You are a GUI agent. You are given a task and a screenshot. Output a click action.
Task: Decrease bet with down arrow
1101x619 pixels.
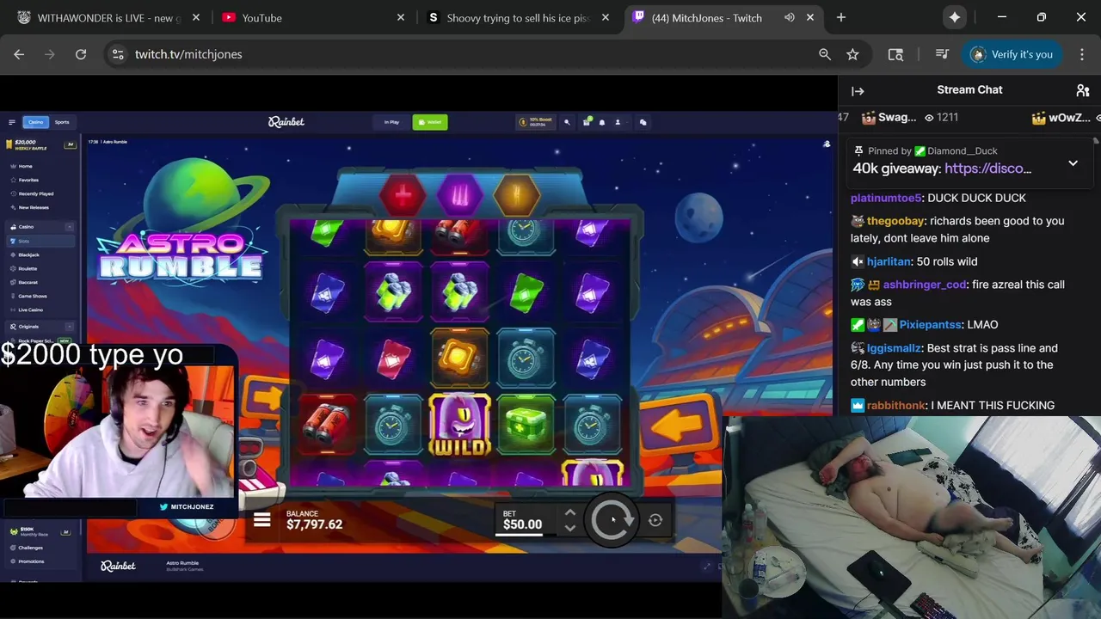pos(569,528)
